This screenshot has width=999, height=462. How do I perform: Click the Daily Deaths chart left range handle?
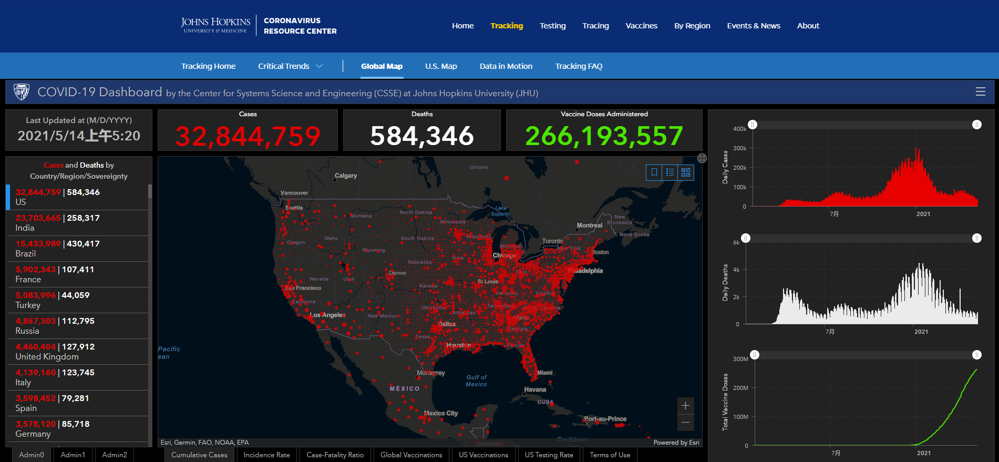(x=746, y=238)
